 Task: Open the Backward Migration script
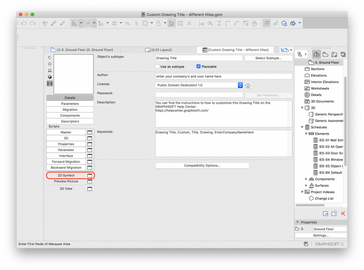pyautogui.click(x=66, y=168)
